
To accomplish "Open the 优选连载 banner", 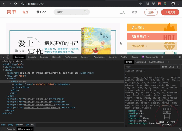I will click(152, 46).
